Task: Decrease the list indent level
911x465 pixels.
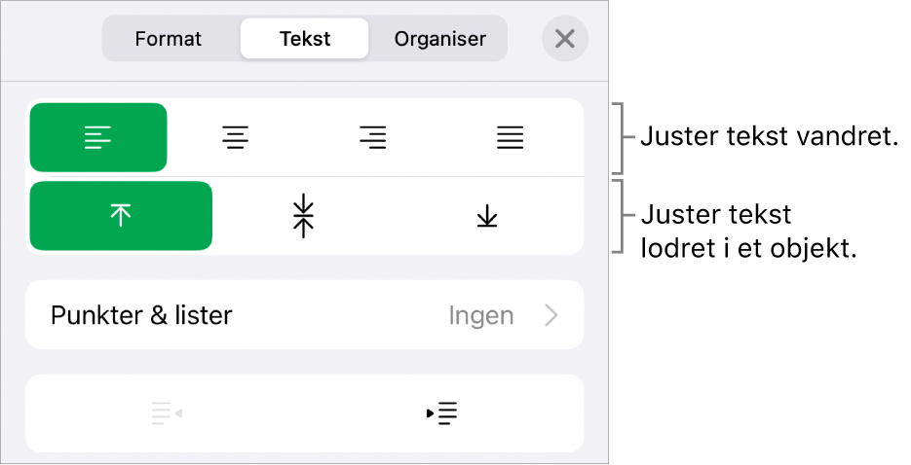Action: coord(167,413)
